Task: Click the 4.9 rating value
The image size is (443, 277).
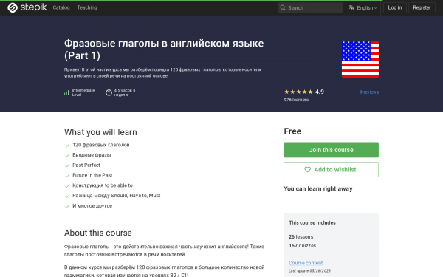Action: click(320, 92)
